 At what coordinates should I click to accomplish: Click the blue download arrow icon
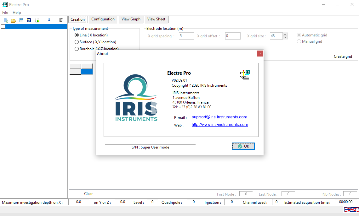coord(49,20)
